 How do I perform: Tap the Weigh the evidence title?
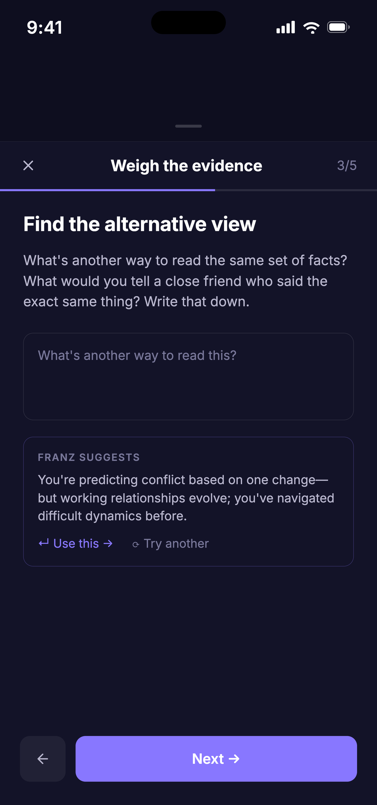coord(186,166)
